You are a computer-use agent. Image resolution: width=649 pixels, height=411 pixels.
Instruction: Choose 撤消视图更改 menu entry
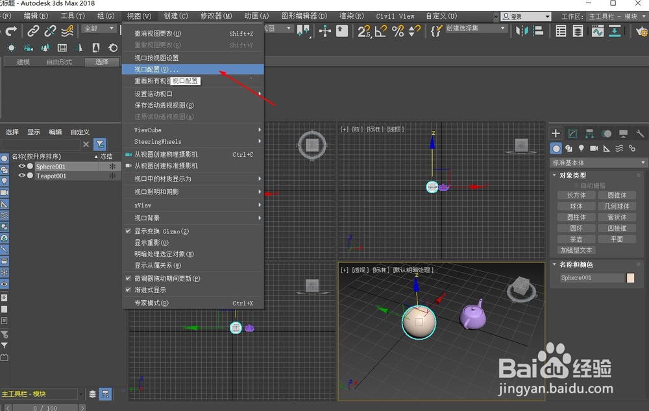click(x=193, y=34)
